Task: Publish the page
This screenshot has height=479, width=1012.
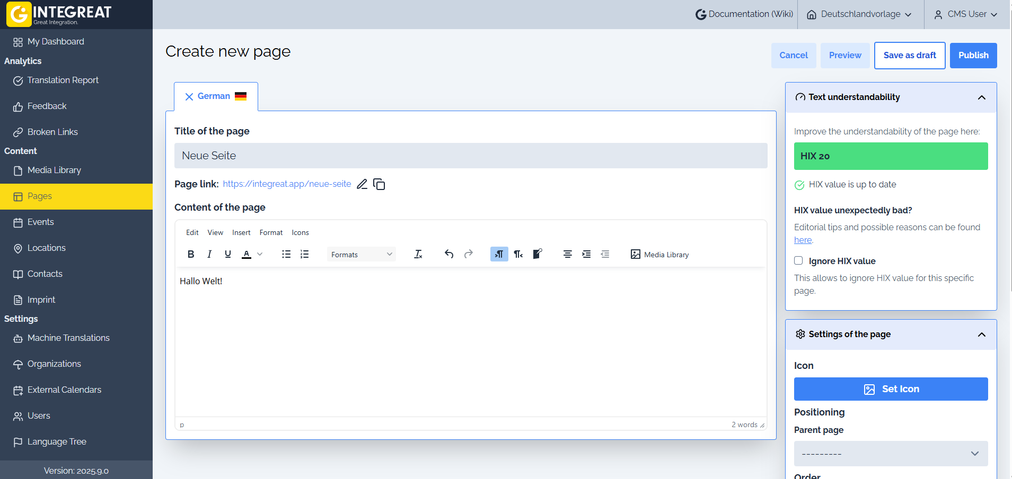Action: click(973, 56)
